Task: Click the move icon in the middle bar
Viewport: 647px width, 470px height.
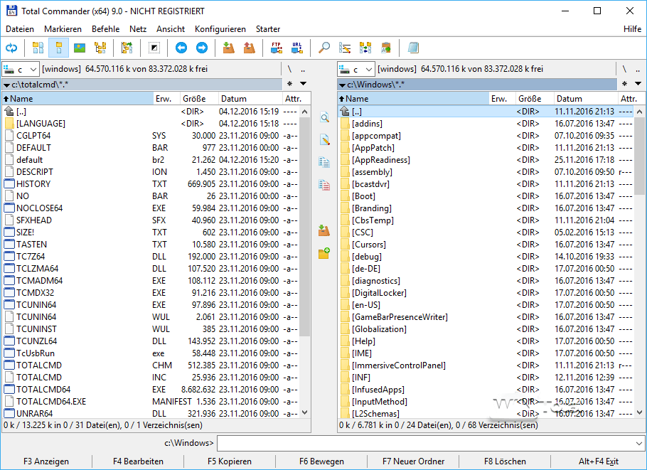Action: (x=324, y=185)
